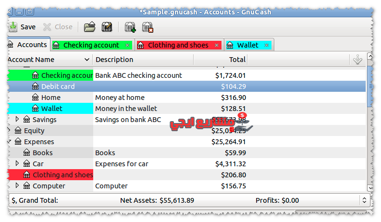Select the Checking account row
381x222 pixels.
coord(186,75)
